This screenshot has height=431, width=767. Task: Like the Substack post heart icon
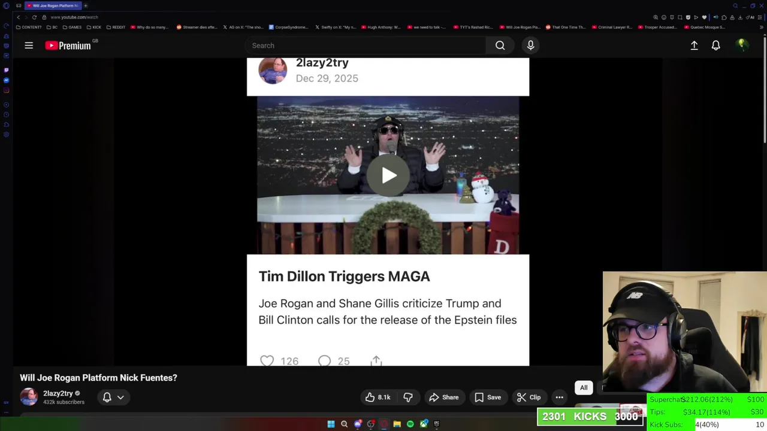[x=267, y=361]
